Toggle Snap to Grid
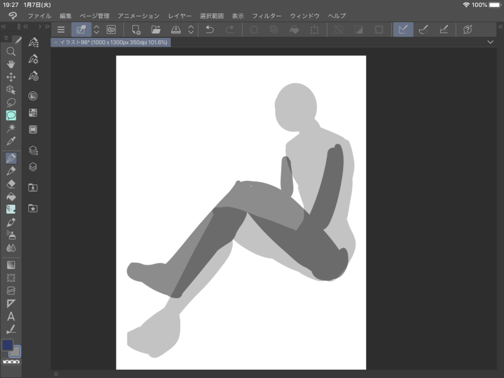Viewport: 504px width, 378px height. pos(444,30)
